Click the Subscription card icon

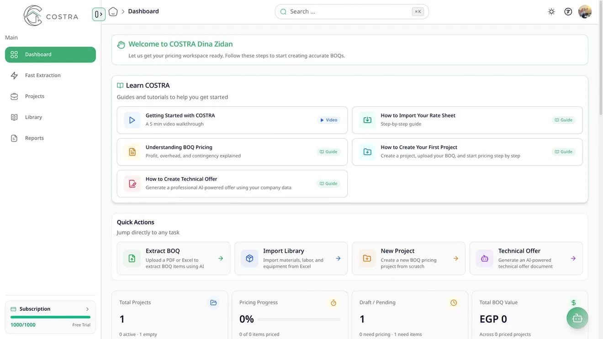[x=13, y=309]
